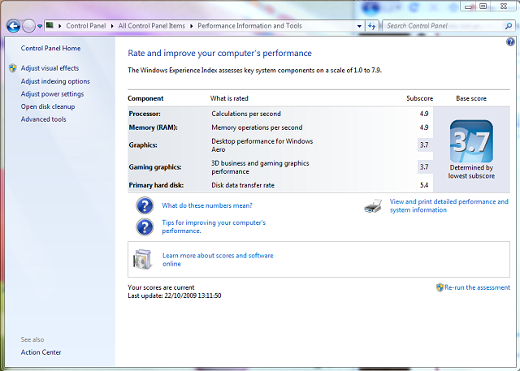This screenshot has width=520, height=371.
Task: Open the address bar history dropdown
Action: tap(359, 26)
